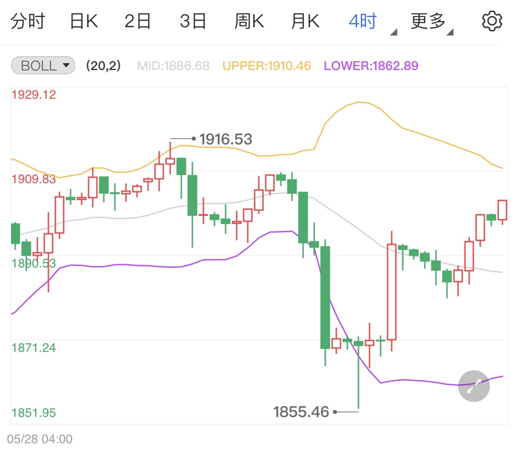Click the 1929.12 axis label
This screenshot has width=519, height=450.
point(34,95)
